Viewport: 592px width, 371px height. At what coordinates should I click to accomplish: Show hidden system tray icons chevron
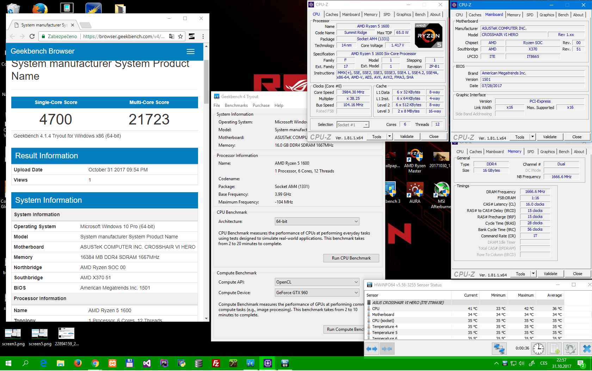click(497, 363)
